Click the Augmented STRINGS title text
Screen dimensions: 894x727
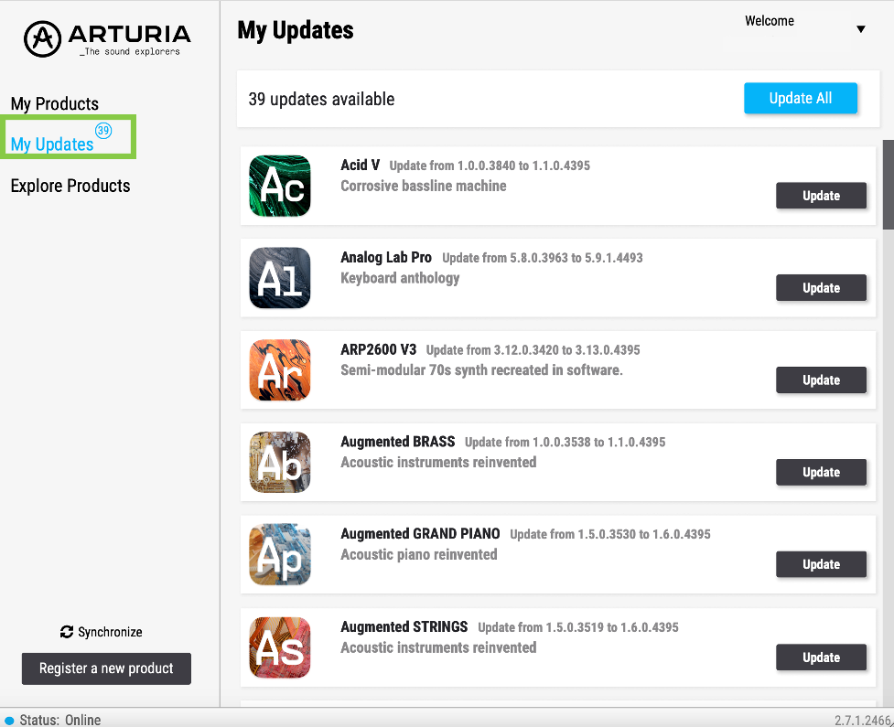click(404, 626)
